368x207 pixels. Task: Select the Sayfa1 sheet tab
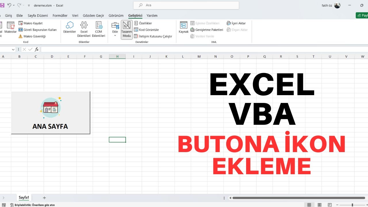[24, 198]
